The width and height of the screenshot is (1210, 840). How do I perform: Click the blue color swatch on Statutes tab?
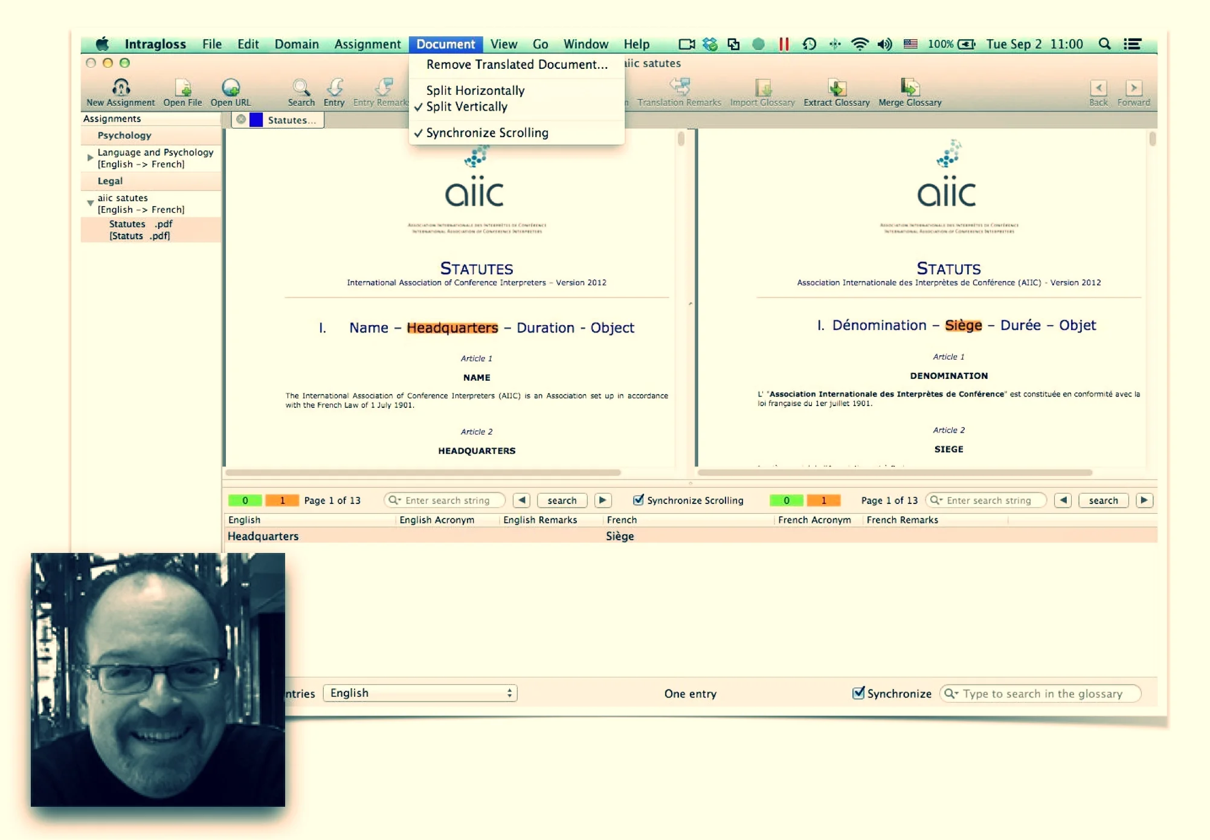pos(256,120)
